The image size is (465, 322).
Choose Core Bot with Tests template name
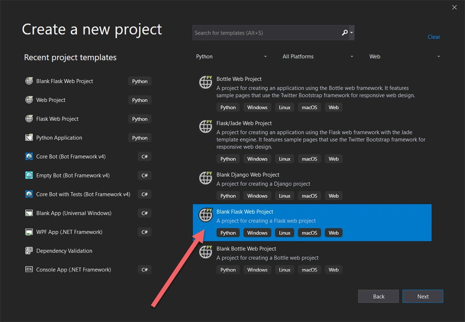[x=84, y=194]
